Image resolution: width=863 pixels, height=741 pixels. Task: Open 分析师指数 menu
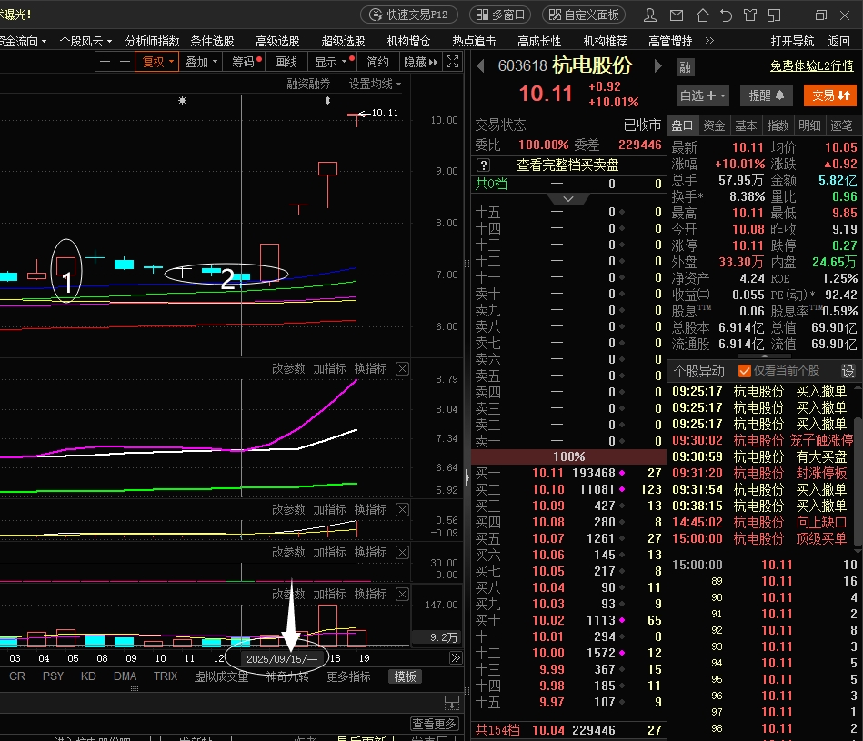pos(152,41)
